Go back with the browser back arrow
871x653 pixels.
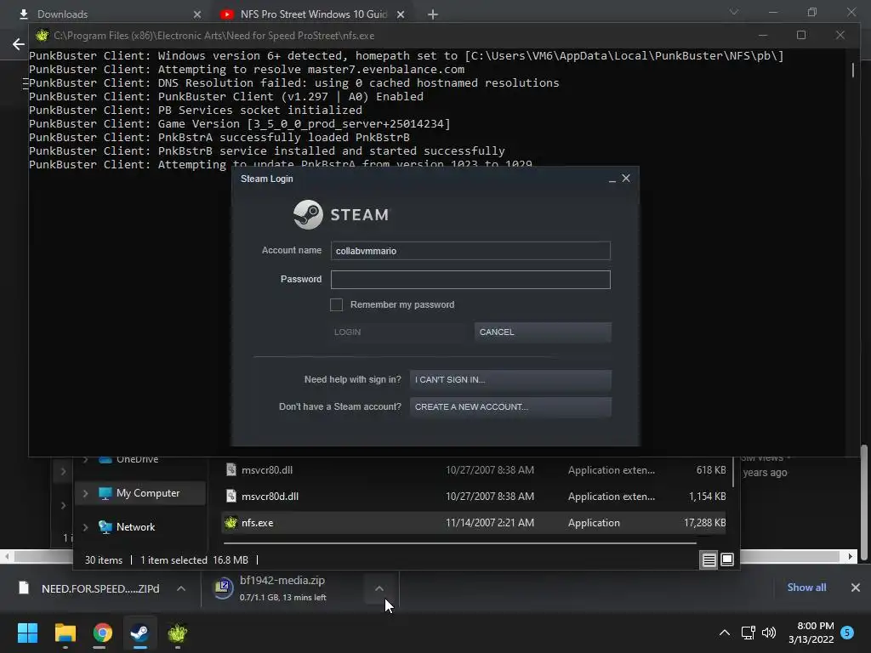click(x=19, y=44)
